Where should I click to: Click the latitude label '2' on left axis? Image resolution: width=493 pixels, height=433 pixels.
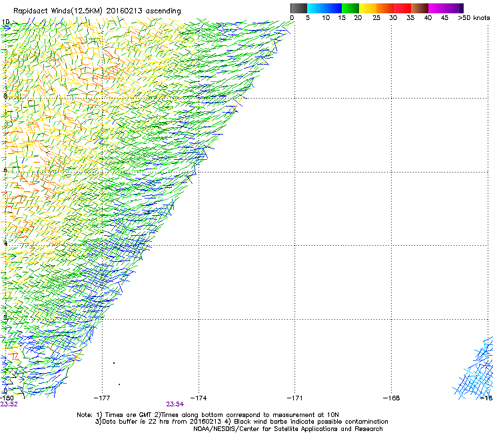click(5, 317)
